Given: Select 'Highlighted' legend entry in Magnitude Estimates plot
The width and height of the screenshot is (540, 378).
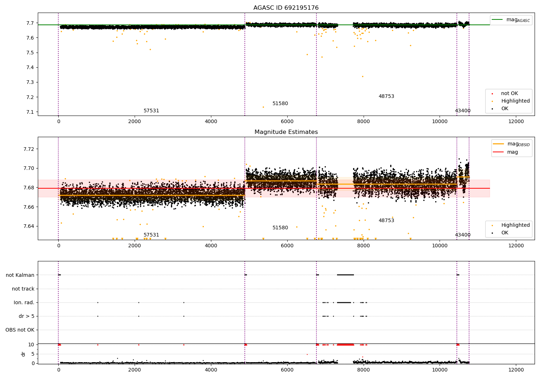Looking at the screenshot, I should [x=516, y=225].
